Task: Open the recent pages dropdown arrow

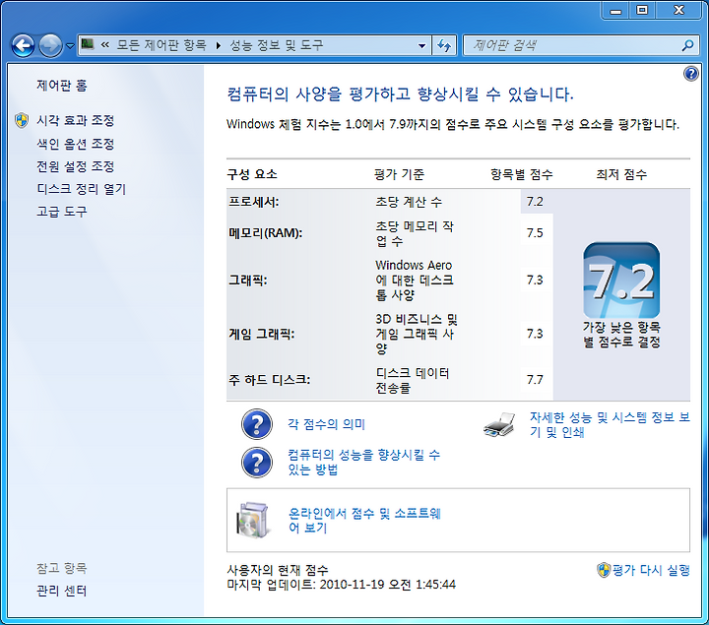Action: click(x=70, y=46)
